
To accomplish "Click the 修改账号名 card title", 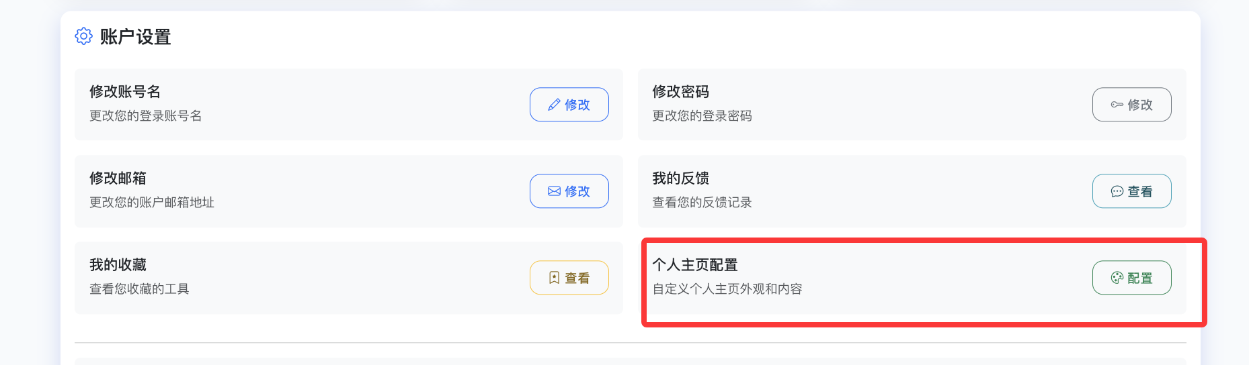I will (x=125, y=92).
